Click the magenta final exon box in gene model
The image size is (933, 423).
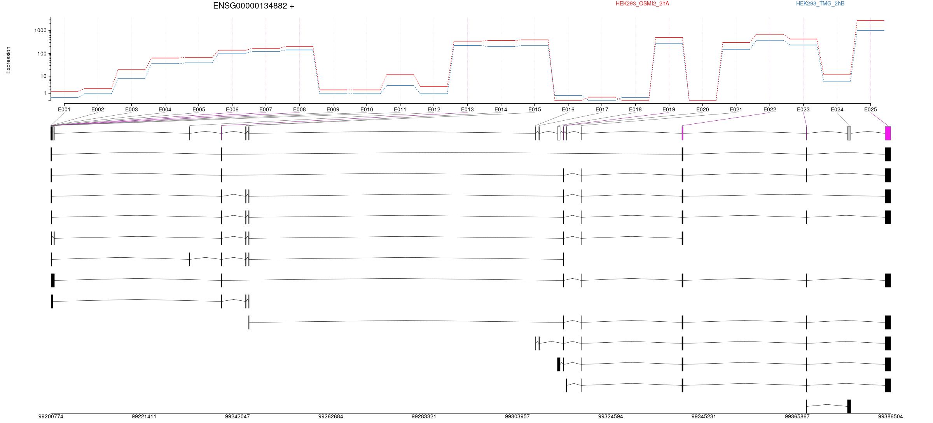(888, 133)
